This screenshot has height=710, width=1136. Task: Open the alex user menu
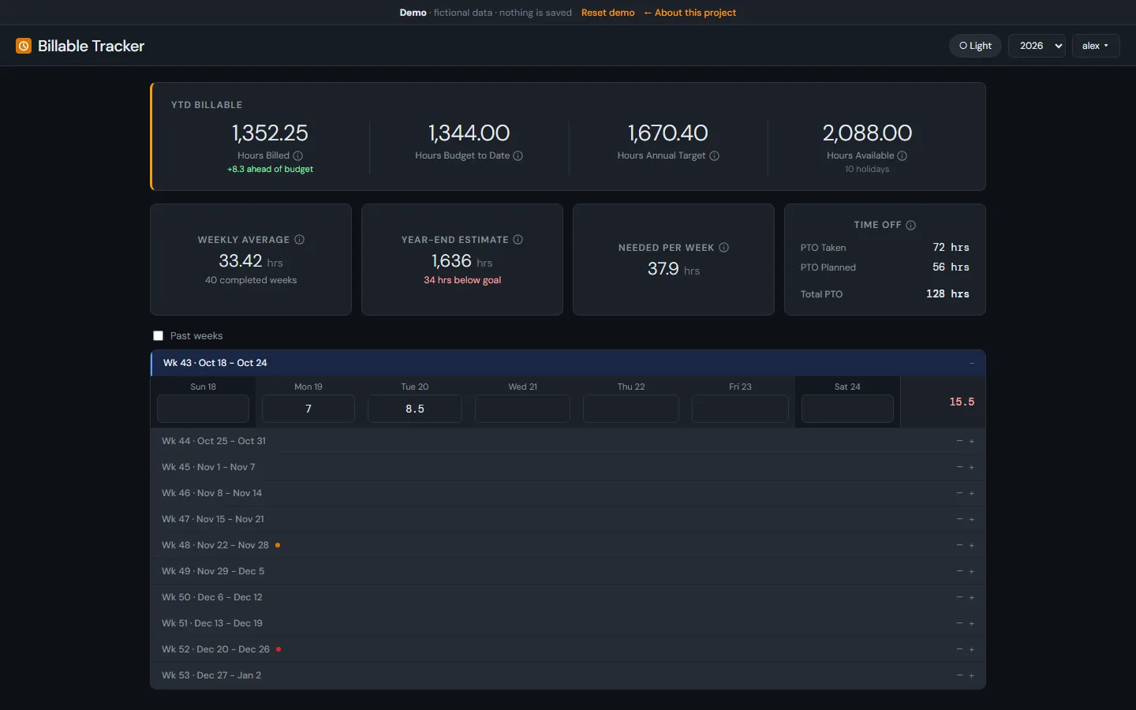click(1096, 46)
